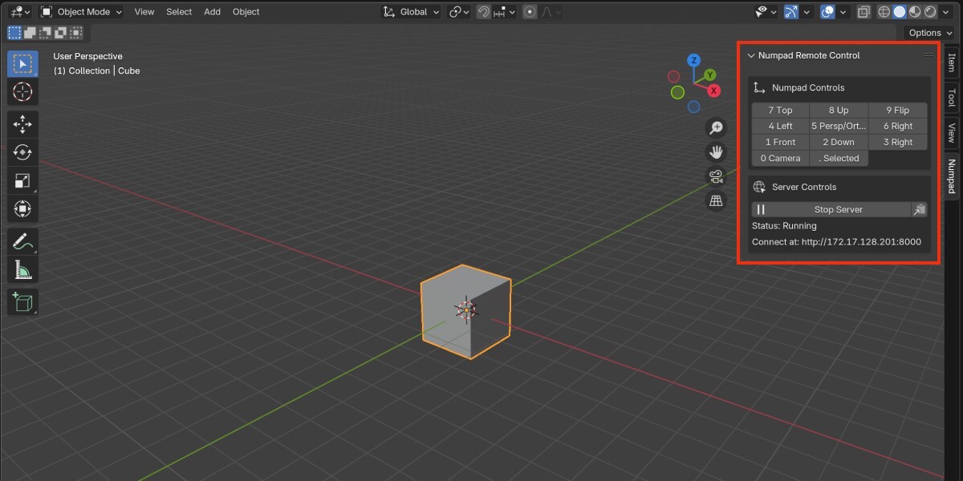Screen dimensions: 963x481
Task: Switch perspective/orthographic grid icon
Action: click(715, 200)
